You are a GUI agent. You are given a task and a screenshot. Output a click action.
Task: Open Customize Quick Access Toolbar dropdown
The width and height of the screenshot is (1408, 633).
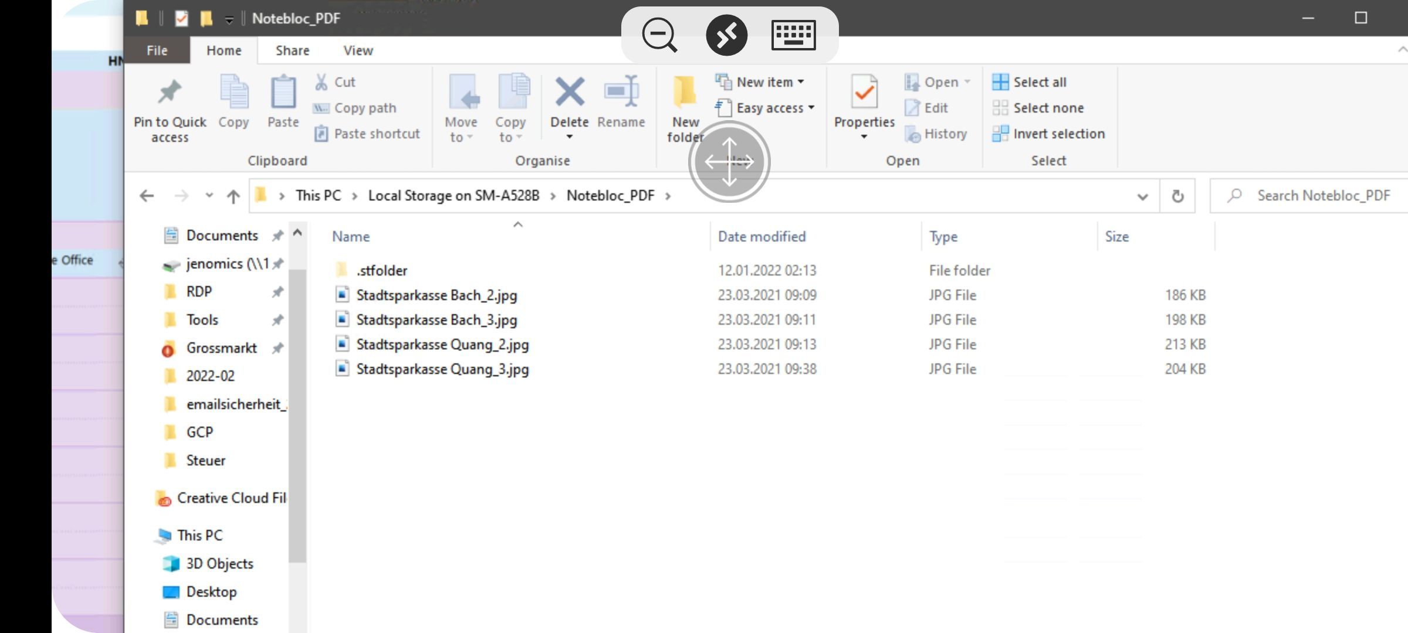229,19
